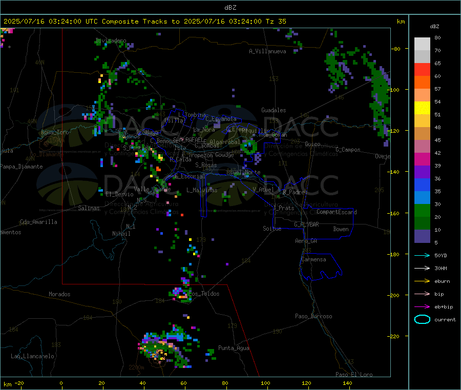Pick the light orange 57-54 dBZ swatch
The width and height of the screenshot is (461, 390).
[422, 95]
